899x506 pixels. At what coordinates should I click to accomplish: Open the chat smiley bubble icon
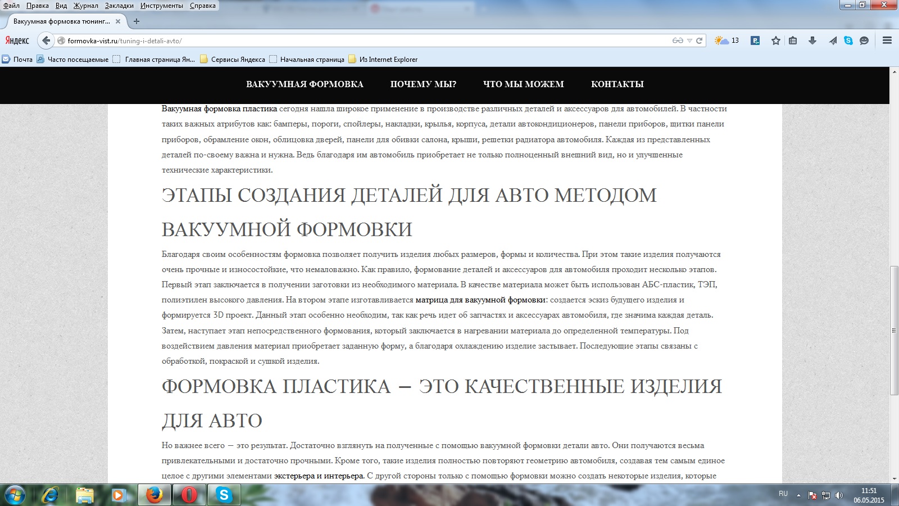coord(864,40)
